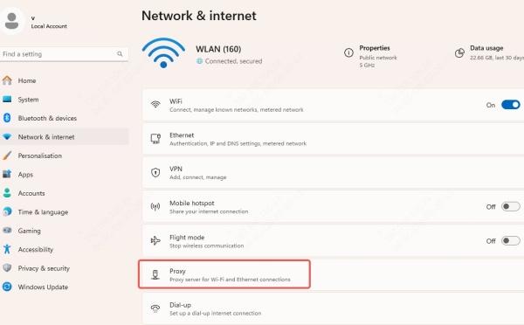Viewport: 524px width, 325px height.
Task: Click the Local Account user profile
Action: [34, 21]
